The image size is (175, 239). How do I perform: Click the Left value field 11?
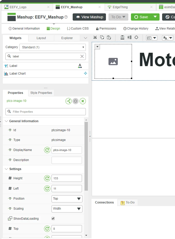(67, 189)
